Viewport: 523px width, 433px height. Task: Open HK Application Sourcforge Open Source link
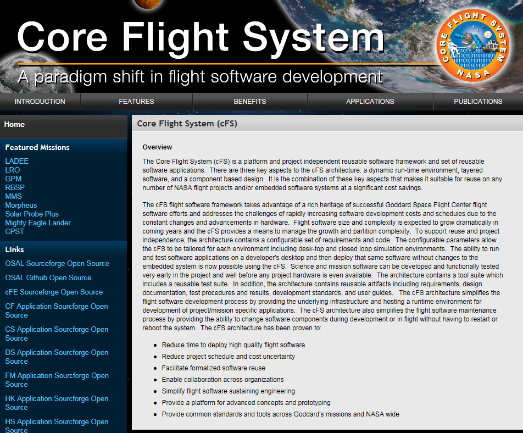57,403
